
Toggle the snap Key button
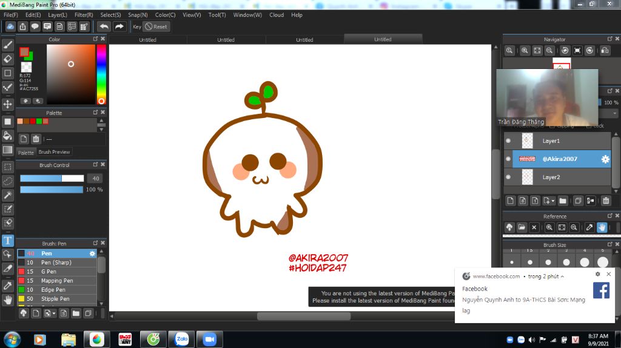137,27
